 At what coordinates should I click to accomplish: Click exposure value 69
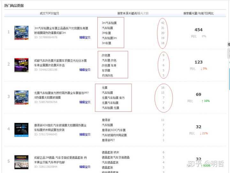(x=198, y=94)
